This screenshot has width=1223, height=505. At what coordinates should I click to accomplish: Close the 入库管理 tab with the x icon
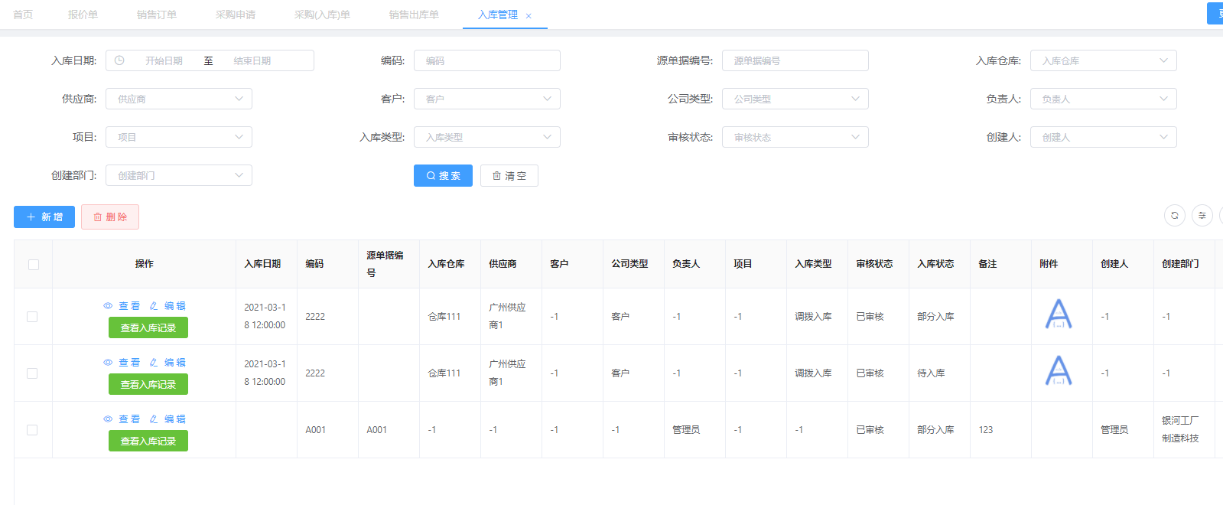529,15
